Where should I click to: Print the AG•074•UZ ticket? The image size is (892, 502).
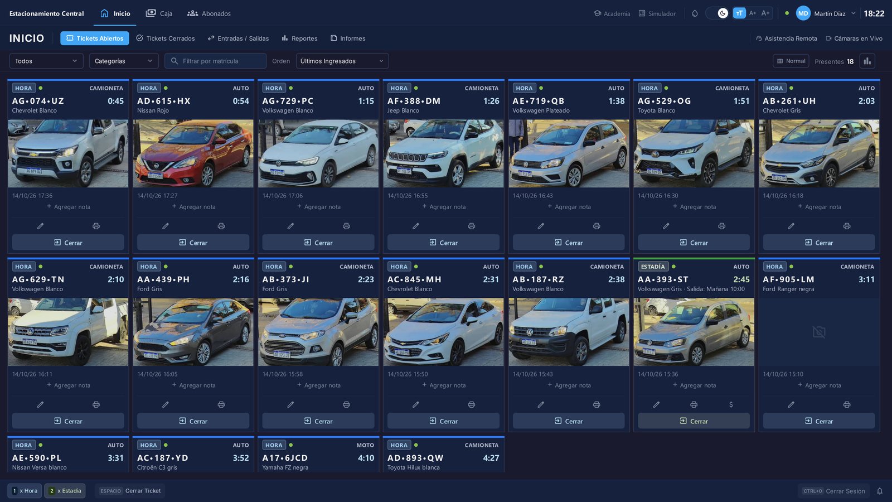[x=96, y=226]
